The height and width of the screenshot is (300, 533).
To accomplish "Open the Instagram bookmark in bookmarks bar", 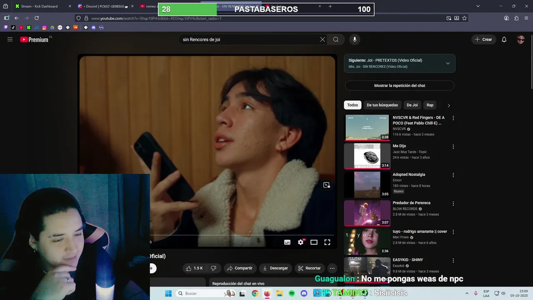I will click(45, 27).
